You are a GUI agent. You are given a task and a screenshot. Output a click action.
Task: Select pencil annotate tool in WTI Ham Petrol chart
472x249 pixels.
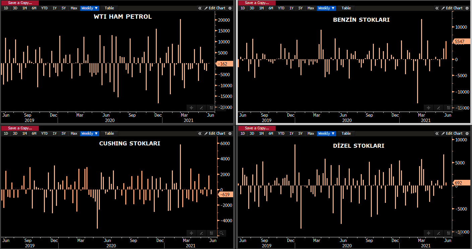click(x=201, y=108)
